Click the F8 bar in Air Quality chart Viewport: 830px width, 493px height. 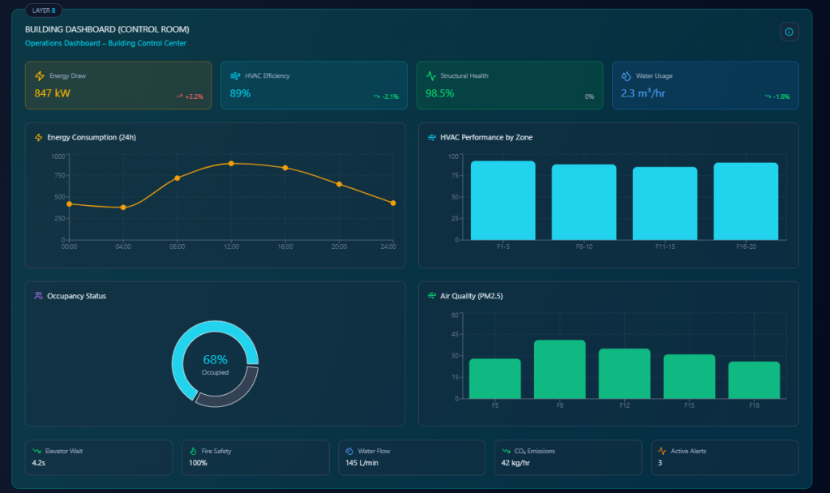[x=559, y=369]
